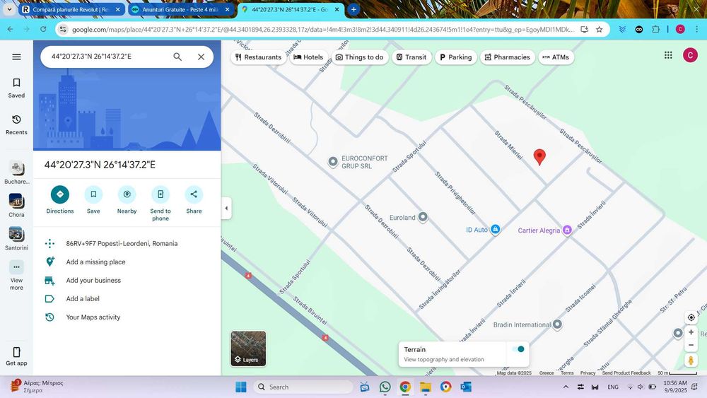Switch to Revolut browser tab
The height and width of the screenshot is (398, 707).
(x=71, y=9)
